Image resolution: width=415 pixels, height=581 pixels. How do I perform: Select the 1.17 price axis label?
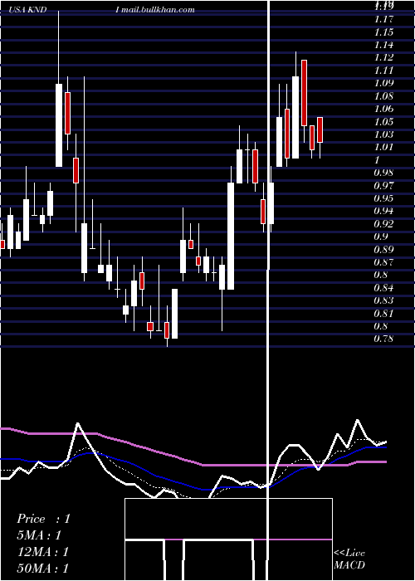coord(383,19)
